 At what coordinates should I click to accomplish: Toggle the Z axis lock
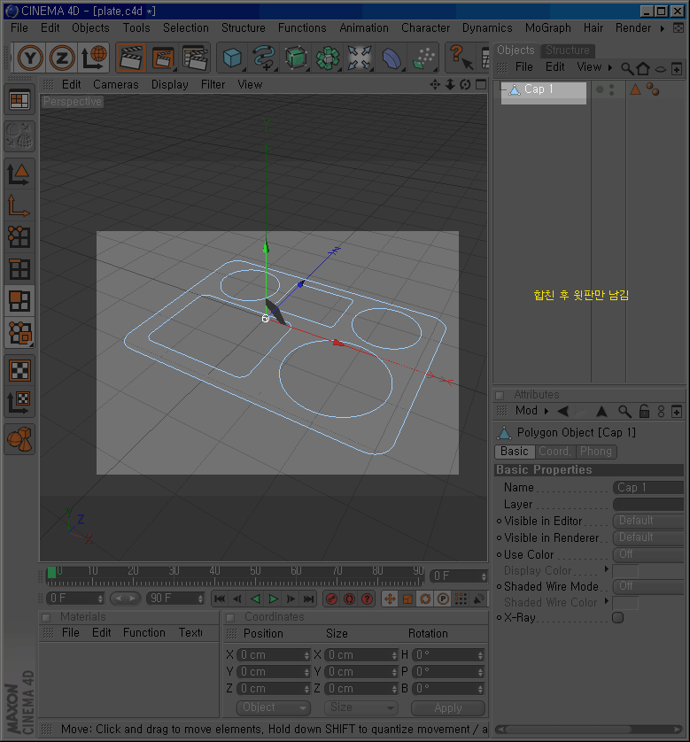(61, 58)
